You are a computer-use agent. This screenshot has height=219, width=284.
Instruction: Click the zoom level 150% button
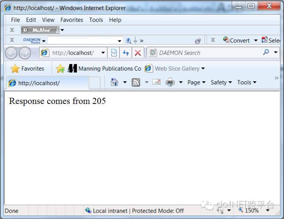248,210
